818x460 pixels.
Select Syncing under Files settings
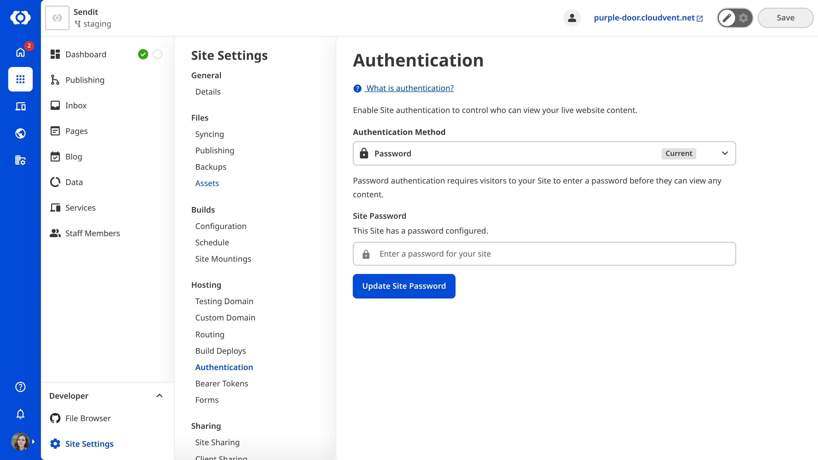tap(209, 134)
